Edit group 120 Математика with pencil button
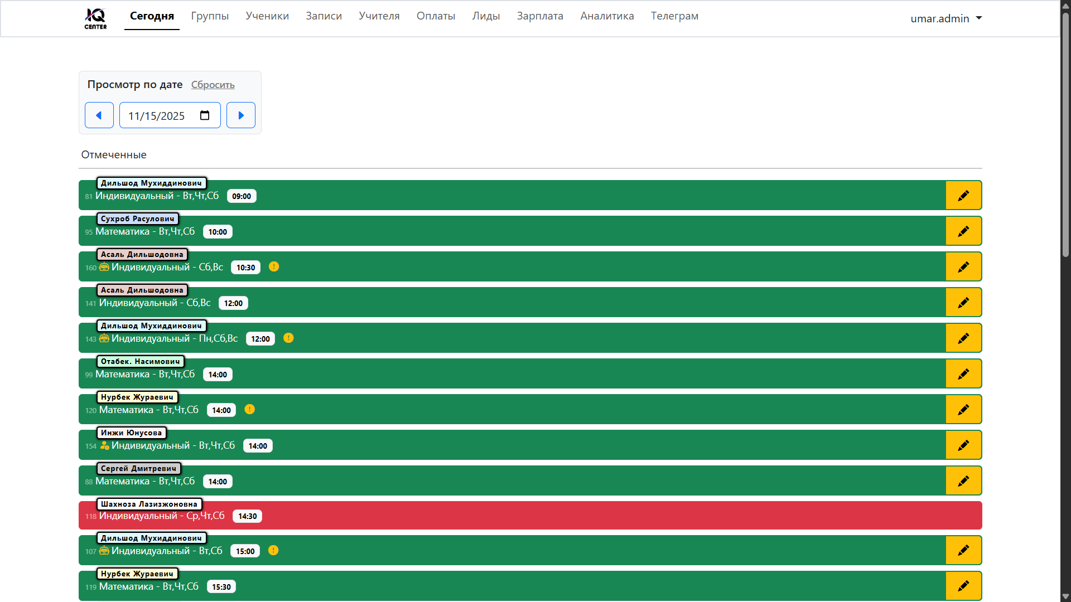 point(963,410)
